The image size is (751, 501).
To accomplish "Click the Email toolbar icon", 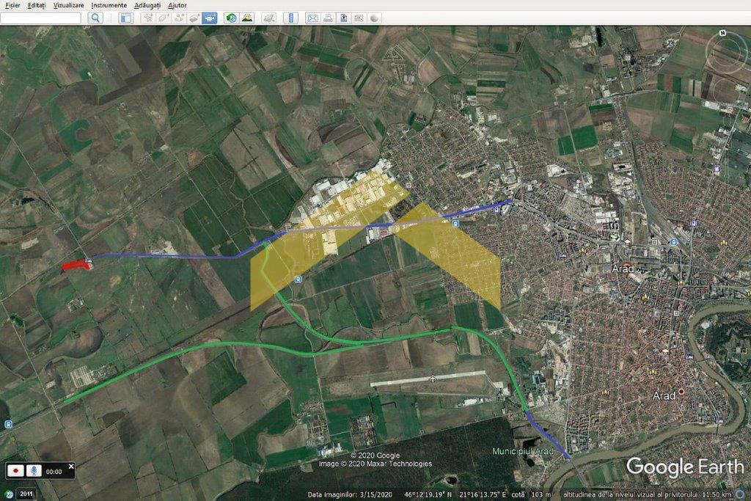I will pos(312,18).
